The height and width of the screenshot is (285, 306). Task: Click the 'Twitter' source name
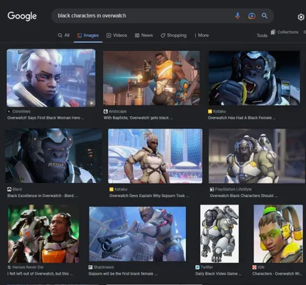point(207,267)
